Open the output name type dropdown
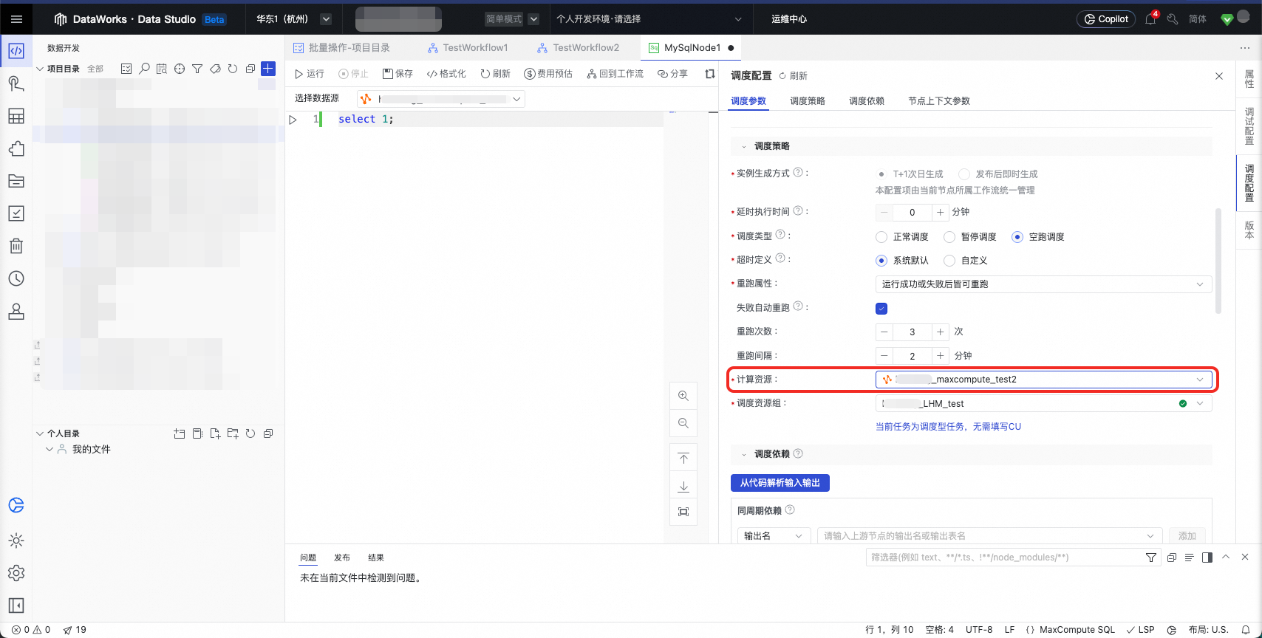 pos(773,536)
